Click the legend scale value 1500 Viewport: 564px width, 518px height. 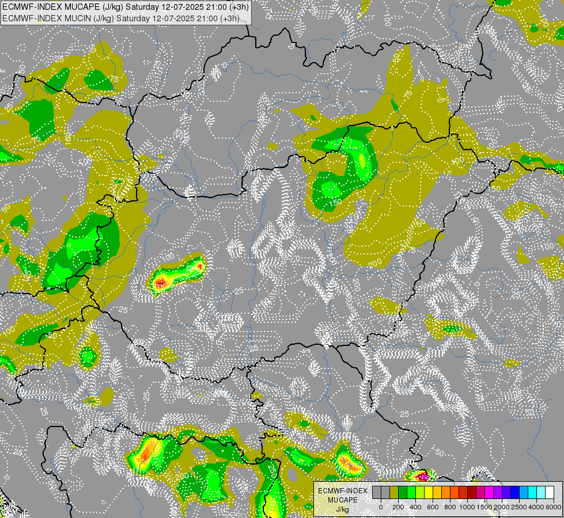click(485, 507)
